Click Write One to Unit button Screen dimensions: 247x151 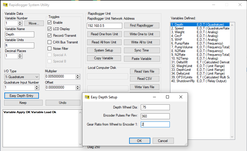[x=142, y=34]
